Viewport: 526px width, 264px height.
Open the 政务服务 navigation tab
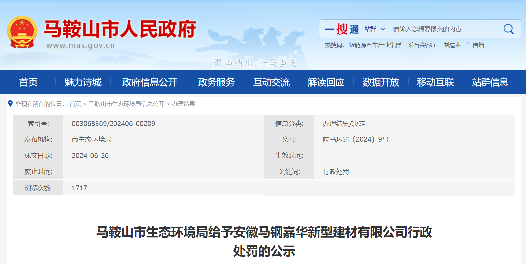tap(216, 82)
